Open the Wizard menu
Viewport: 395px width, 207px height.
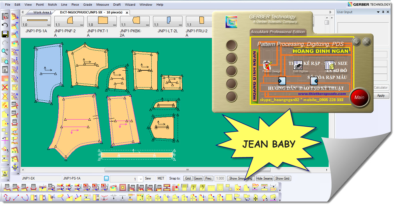click(130, 5)
